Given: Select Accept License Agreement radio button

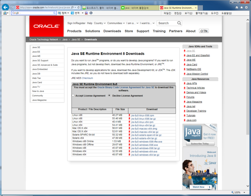Looking at the screenshot, I should 73,95.
